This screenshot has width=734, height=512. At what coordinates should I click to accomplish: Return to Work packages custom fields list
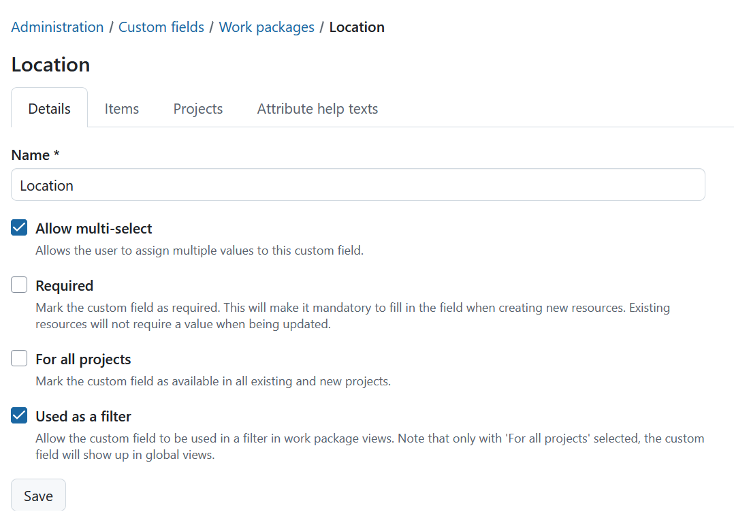[266, 27]
